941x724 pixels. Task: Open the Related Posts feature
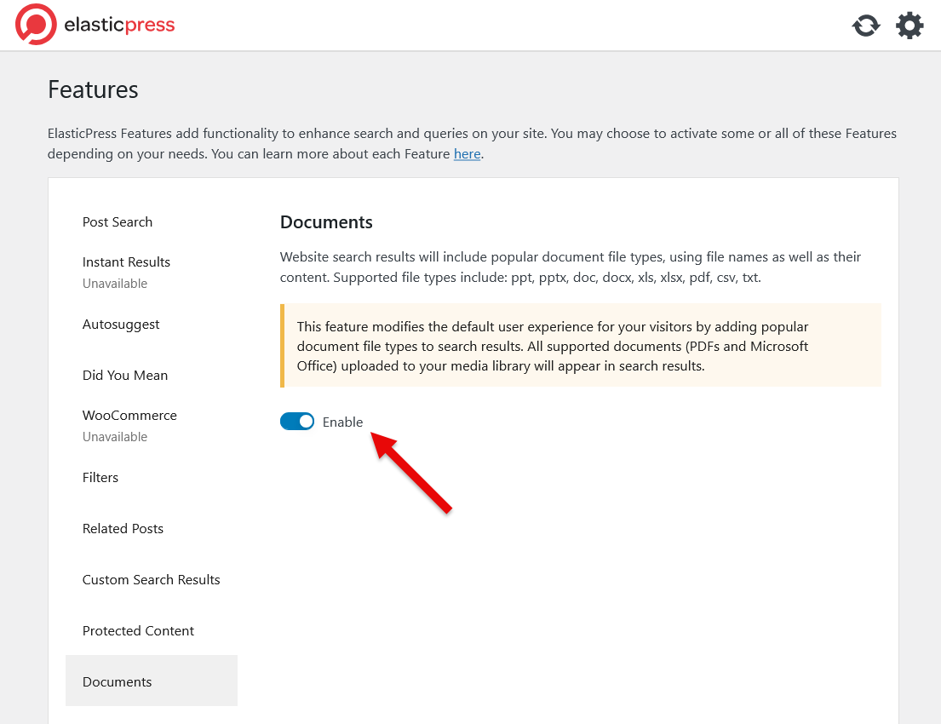(x=123, y=529)
